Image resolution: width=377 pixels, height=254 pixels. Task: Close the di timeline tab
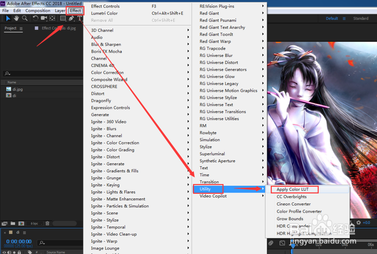[5, 233]
